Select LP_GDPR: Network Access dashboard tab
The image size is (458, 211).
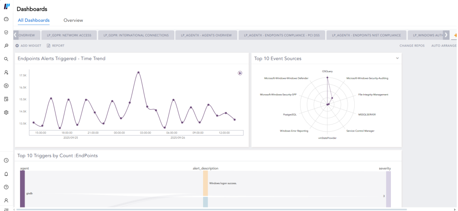coord(69,35)
